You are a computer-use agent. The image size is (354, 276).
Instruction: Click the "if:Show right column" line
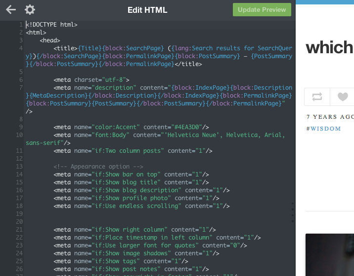click(135, 229)
